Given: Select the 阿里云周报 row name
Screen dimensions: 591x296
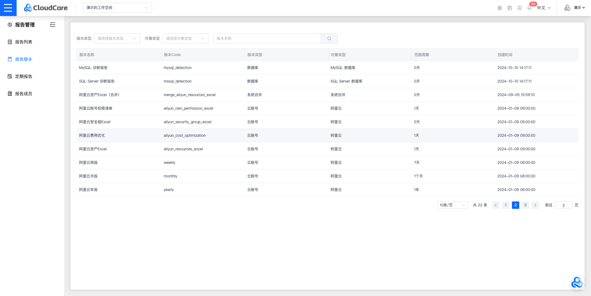Looking at the screenshot, I should (88, 163).
